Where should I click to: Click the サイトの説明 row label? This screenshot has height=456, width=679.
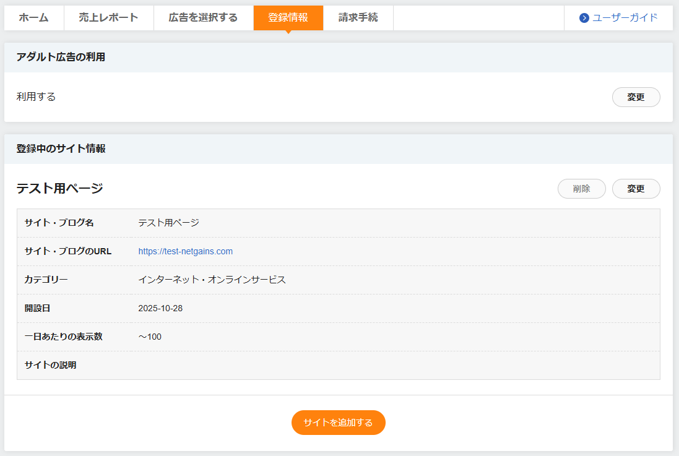pos(50,365)
